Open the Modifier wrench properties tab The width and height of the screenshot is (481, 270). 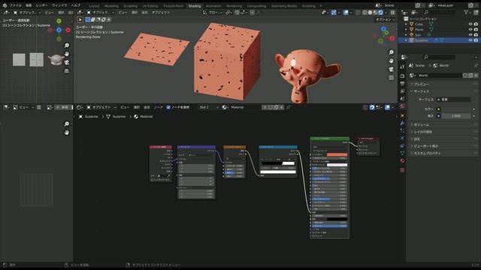click(402, 123)
